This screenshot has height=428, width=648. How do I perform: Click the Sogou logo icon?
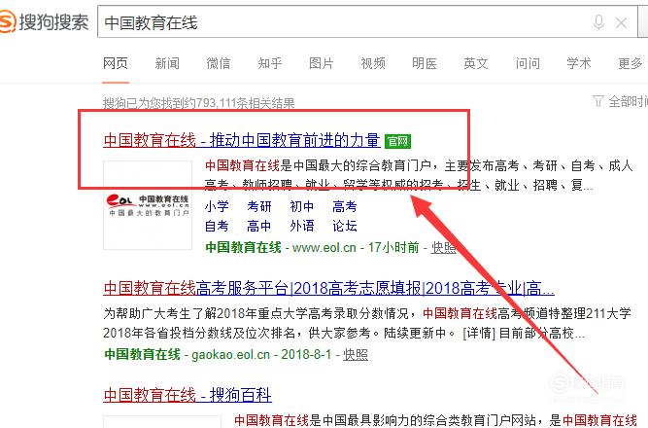(x=8, y=21)
